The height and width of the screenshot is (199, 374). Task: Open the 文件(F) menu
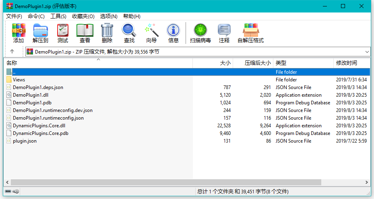point(14,16)
